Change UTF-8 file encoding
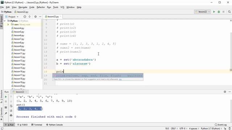Screen dimensions: 232x130 183,129
